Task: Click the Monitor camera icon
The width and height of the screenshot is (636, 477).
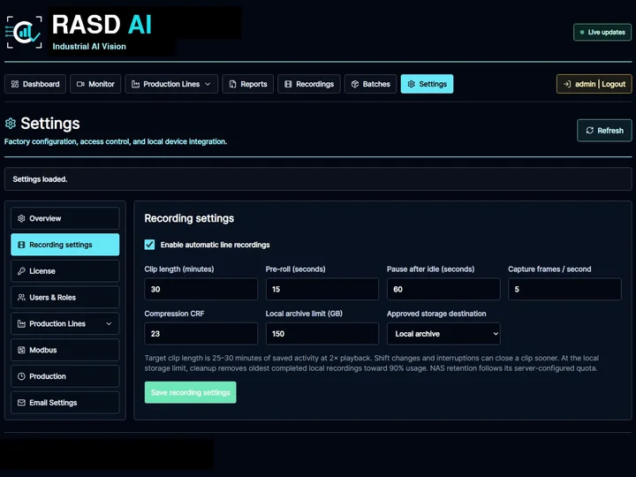Action: tap(80, 84)
